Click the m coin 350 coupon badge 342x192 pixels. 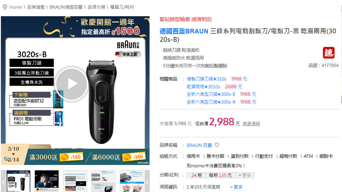coord(134,157)
